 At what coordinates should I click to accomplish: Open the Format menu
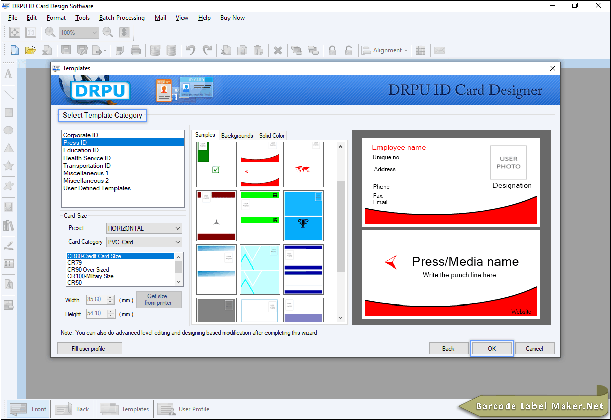click(56, 18)
